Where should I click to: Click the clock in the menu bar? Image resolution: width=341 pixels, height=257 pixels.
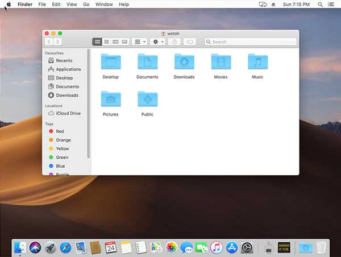tap(296, 5)
